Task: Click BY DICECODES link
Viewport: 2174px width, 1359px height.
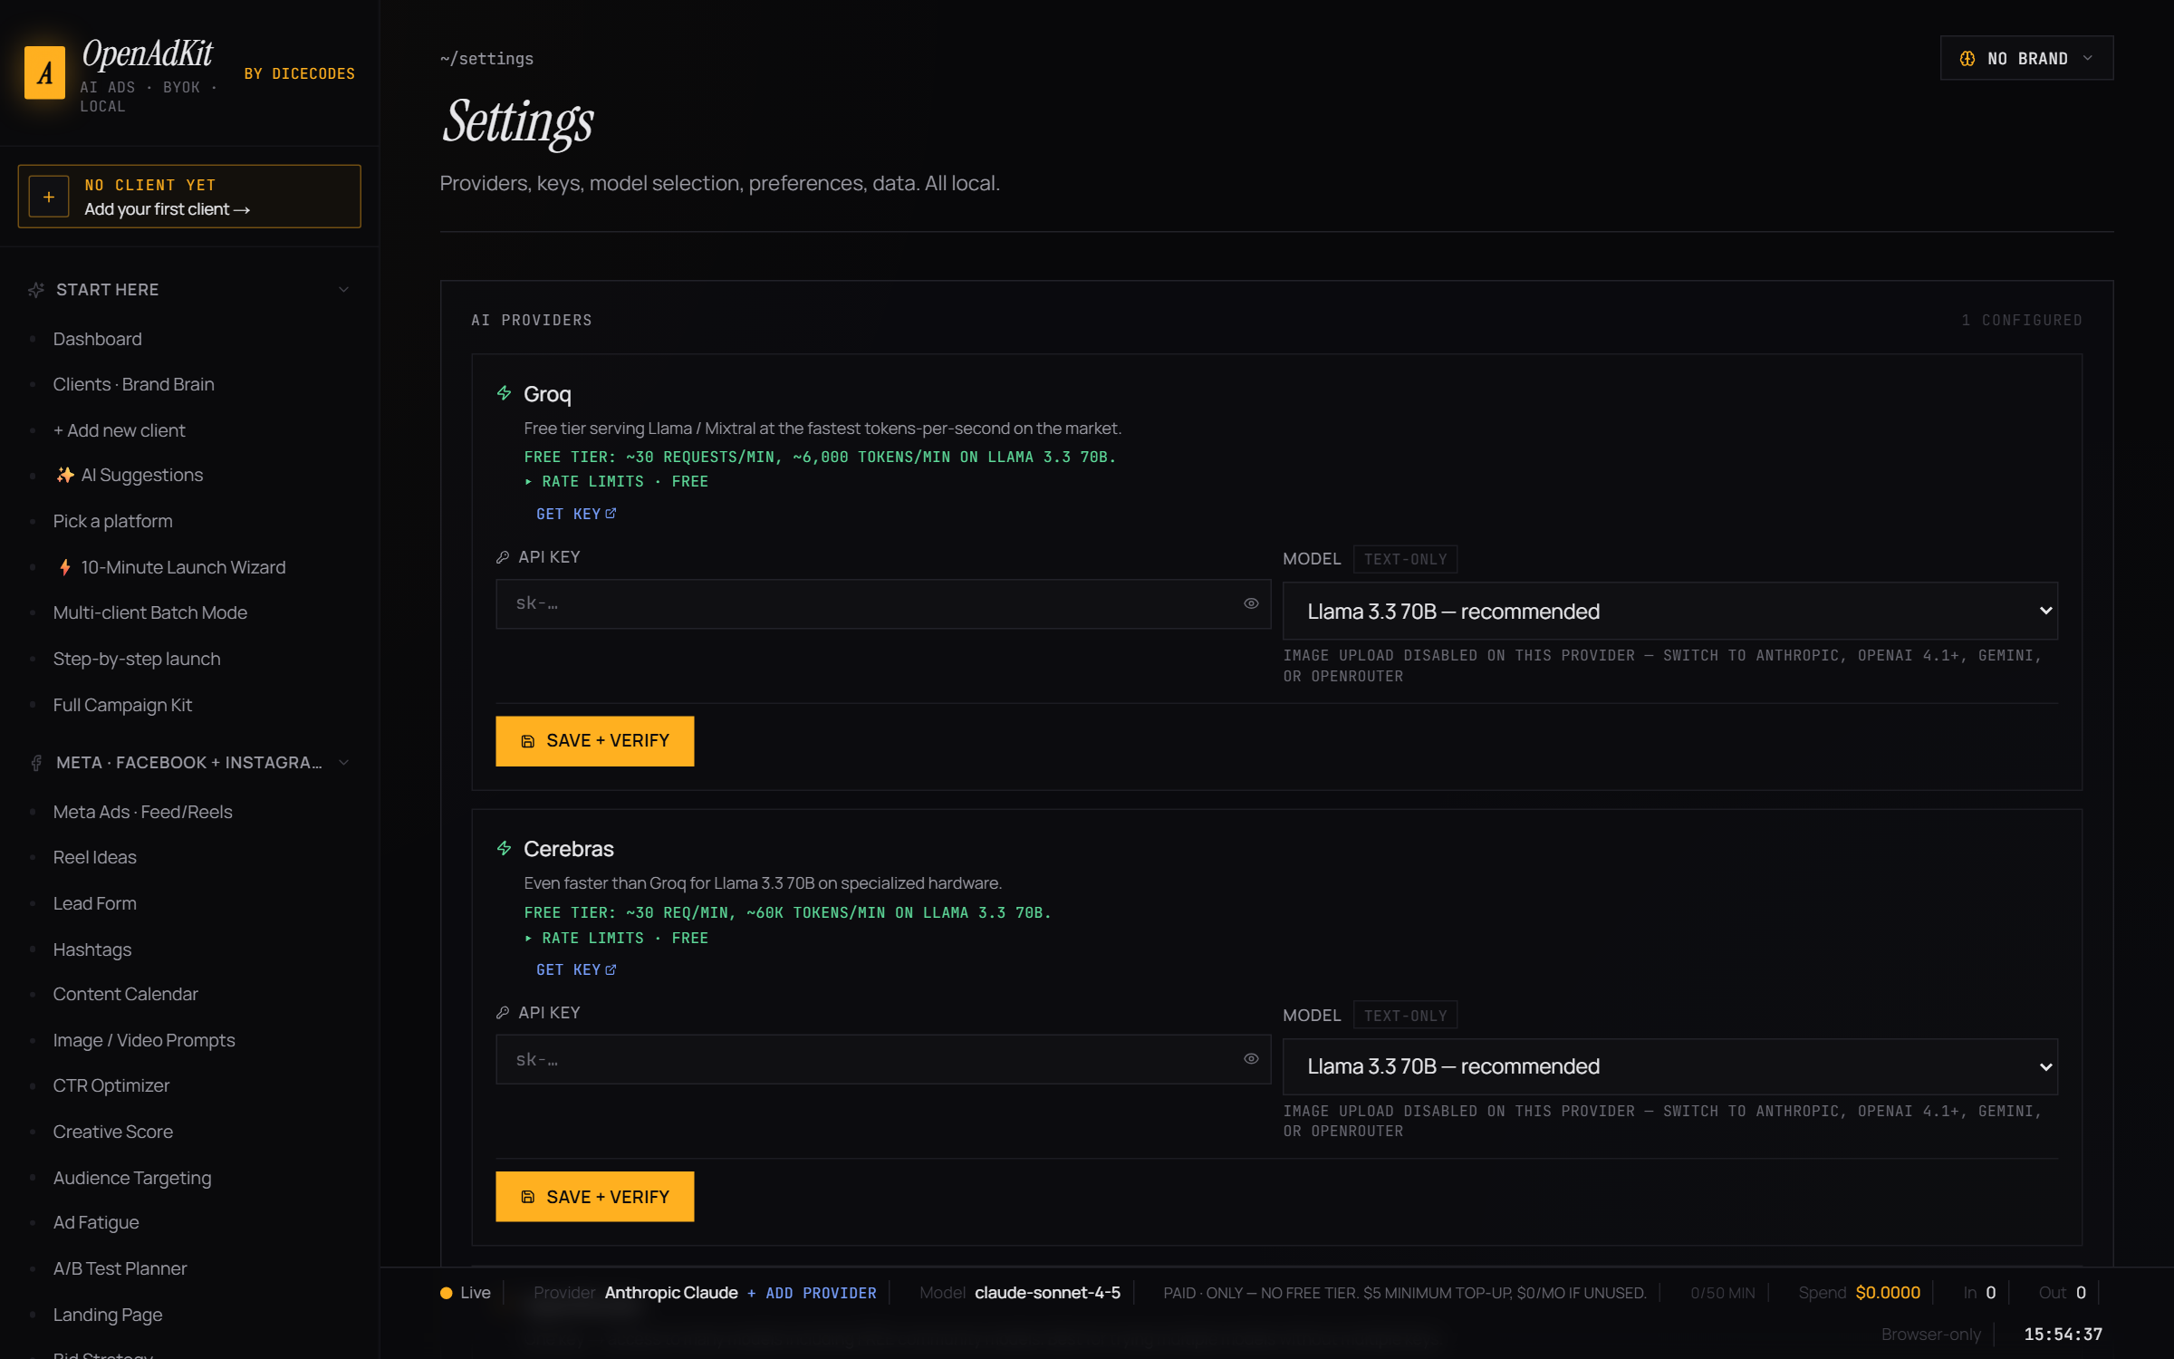Action: [x=300, y=73]
